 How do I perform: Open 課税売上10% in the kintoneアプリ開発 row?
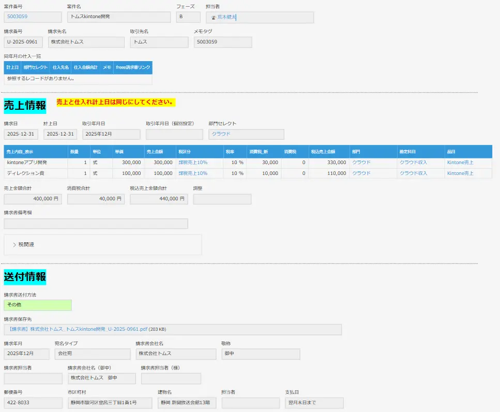(193, 163)
